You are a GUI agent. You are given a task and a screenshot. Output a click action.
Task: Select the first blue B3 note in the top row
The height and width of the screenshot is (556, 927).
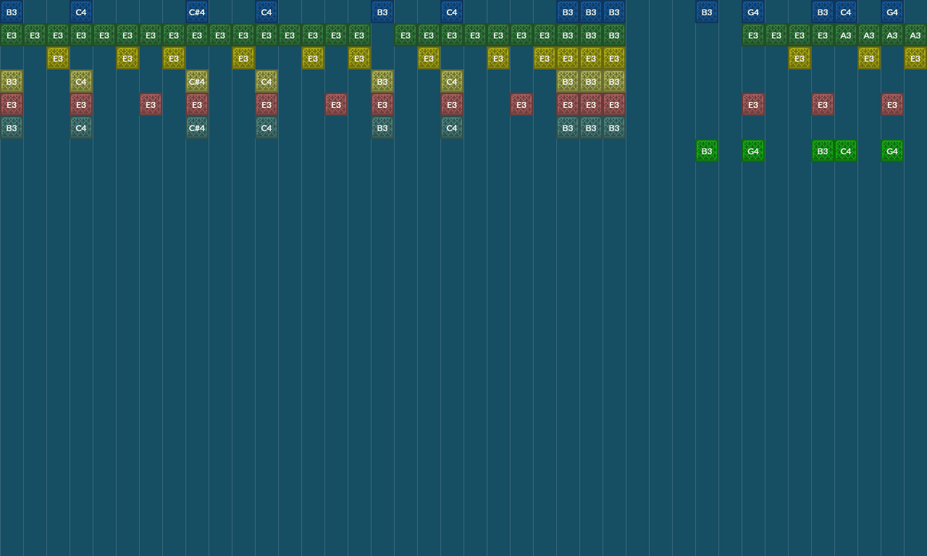click(x=12, y=12)
